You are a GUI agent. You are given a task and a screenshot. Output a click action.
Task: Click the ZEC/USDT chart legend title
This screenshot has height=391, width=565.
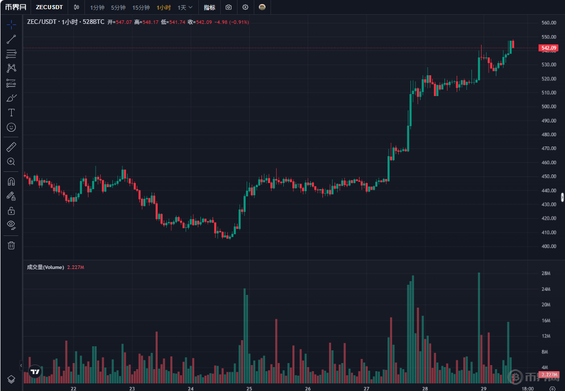[66, 22]
